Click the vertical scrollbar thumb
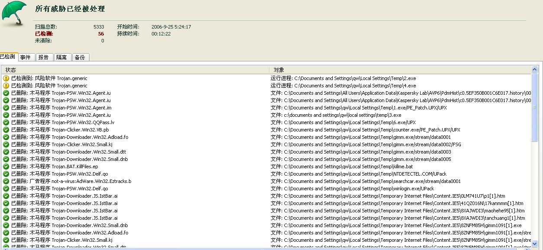The height and width of the screenshot is (250, 543). coord(535,107)
